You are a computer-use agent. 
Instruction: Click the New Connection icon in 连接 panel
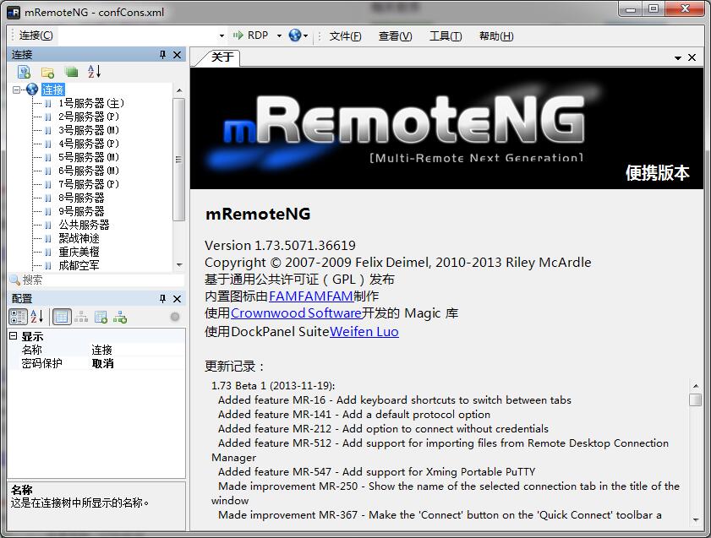coord(24,72)
